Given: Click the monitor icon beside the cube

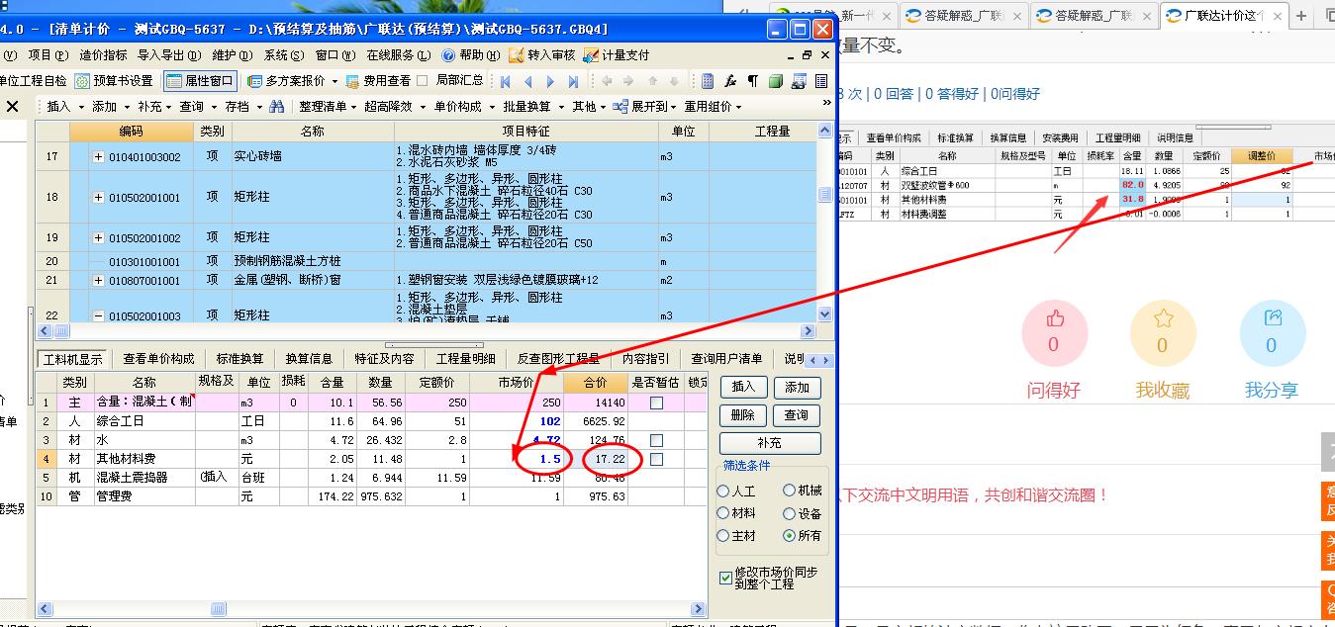Looking at the screenshot, I should pyautogui.click(x=798, y=81).
